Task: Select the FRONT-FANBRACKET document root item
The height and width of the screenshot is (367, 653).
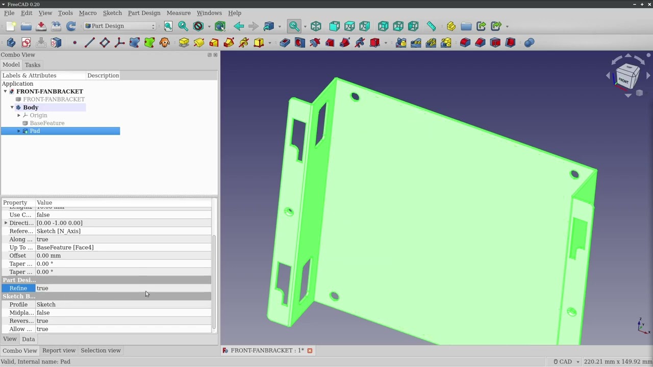Action: click(x=49, y=91)
